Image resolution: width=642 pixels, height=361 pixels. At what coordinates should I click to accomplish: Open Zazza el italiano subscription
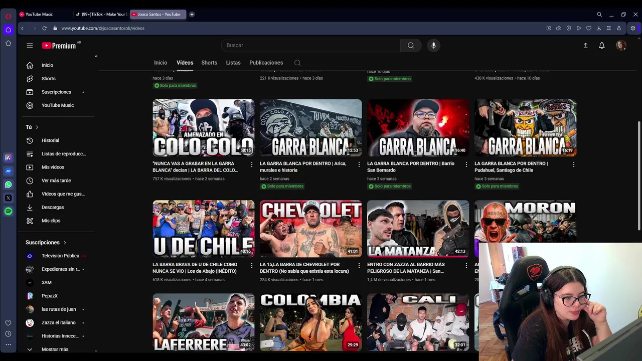[x=59, y=323]
